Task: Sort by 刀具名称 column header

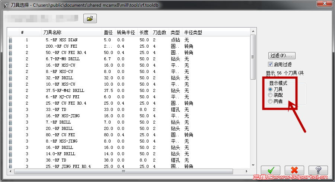Action: tap(71, 32)
